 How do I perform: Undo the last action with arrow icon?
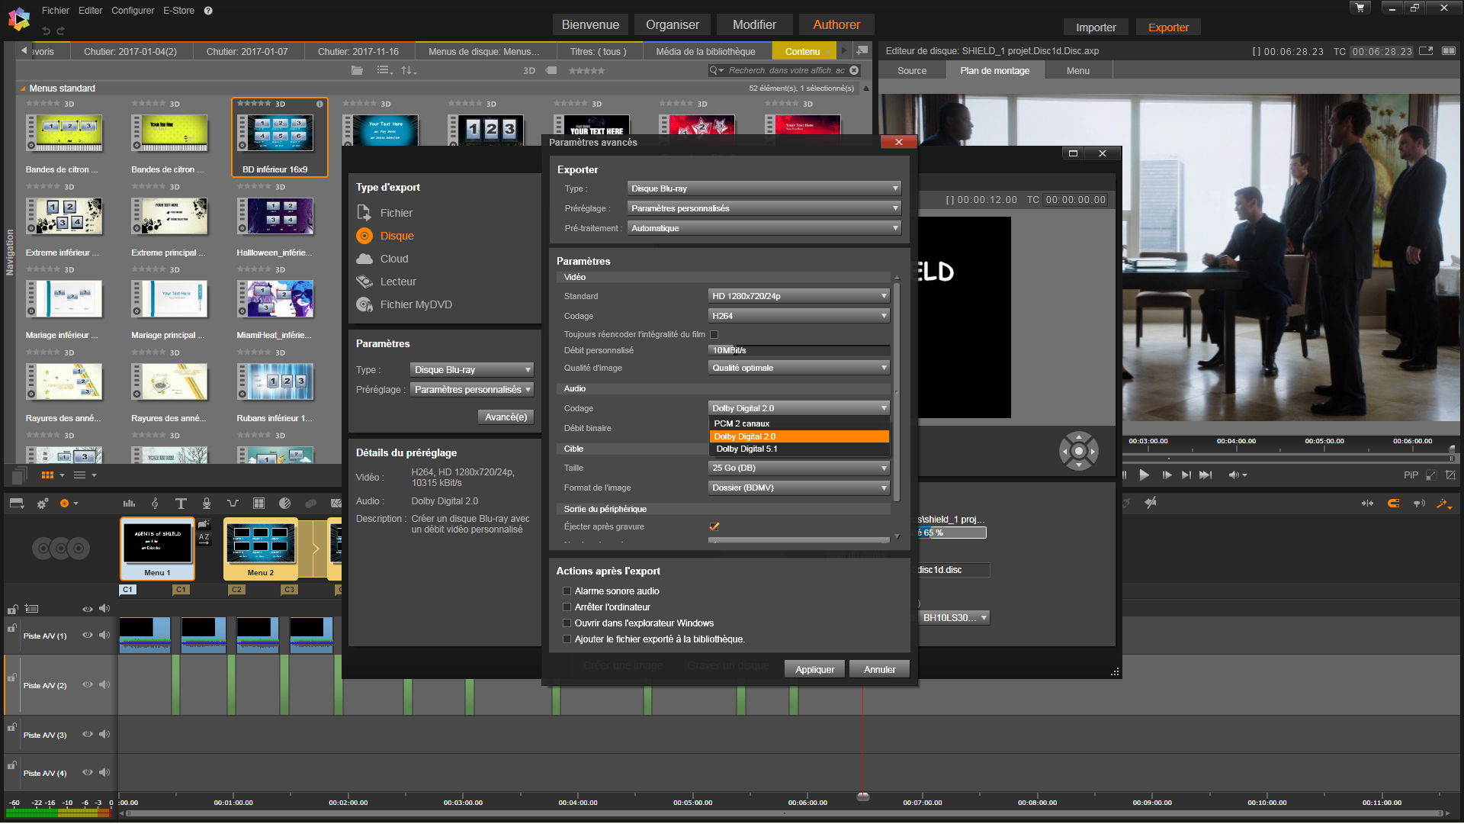tap(46, 31)
